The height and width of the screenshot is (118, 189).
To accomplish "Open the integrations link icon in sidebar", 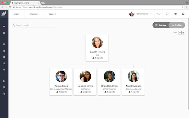I will pos(4,93).
